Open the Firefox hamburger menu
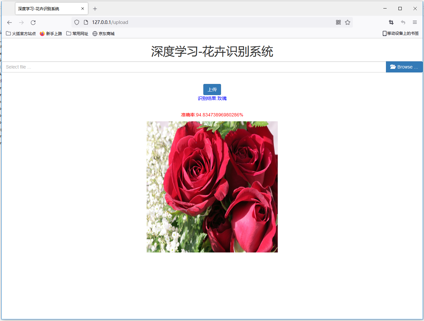The height and width of the screenshot is (321, 424). click(415, 22)
